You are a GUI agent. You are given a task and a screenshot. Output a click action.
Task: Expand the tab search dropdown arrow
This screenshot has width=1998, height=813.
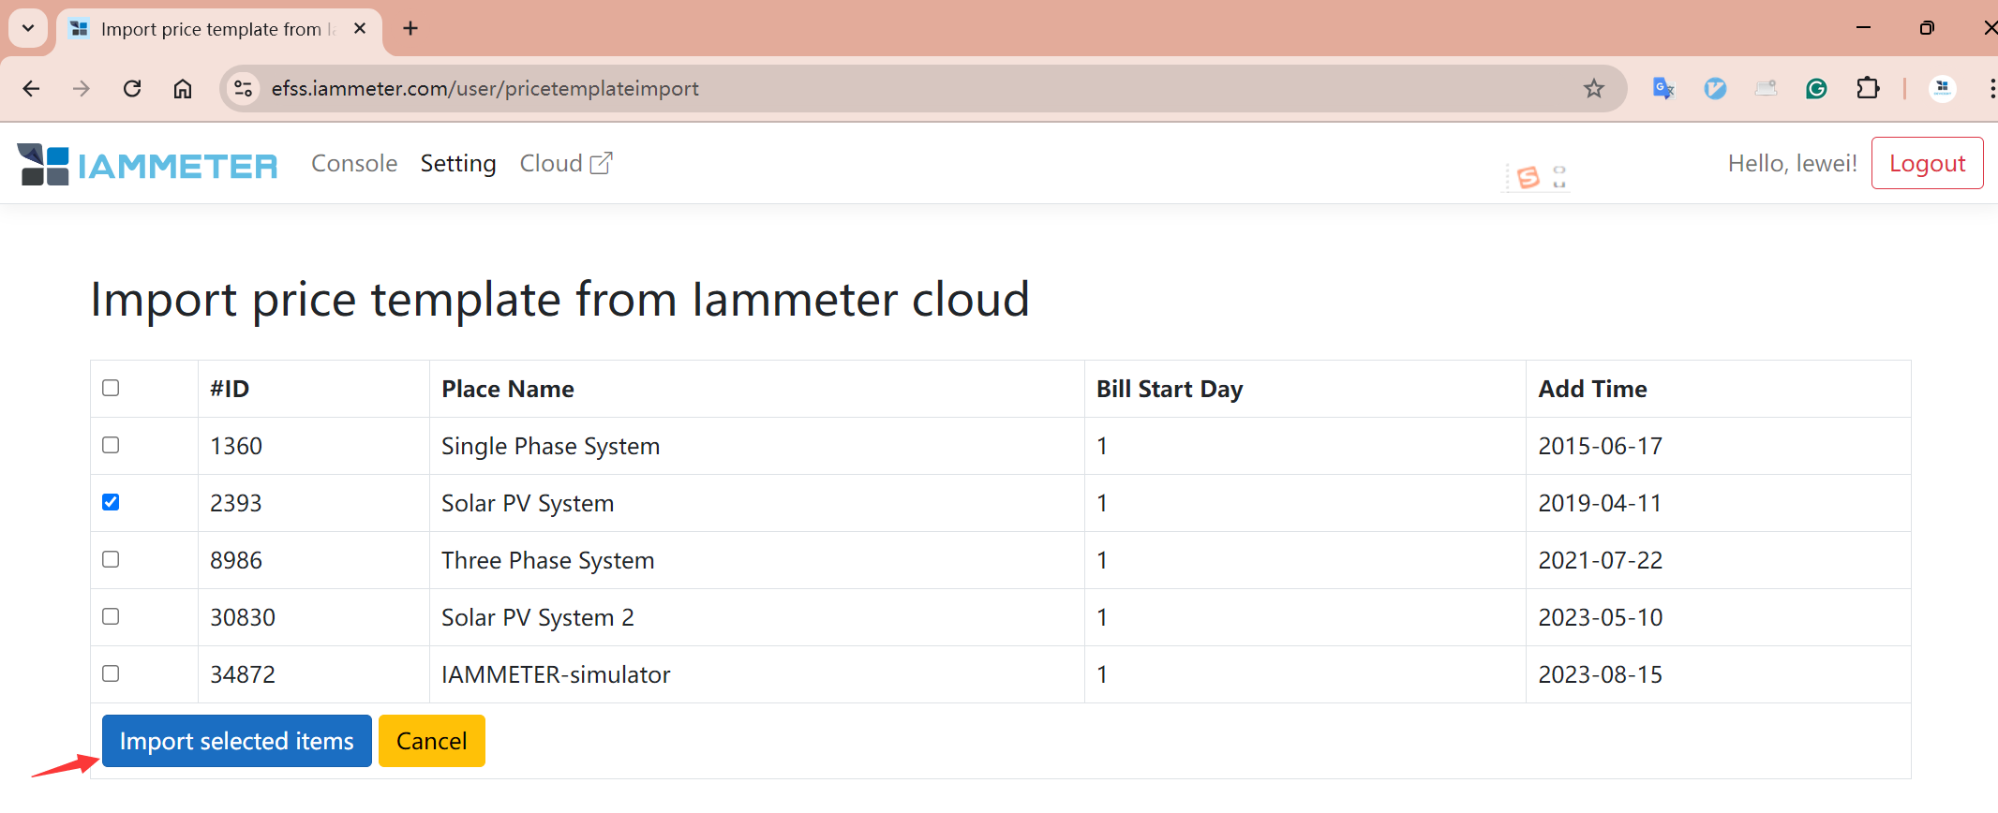pos(28,28)
